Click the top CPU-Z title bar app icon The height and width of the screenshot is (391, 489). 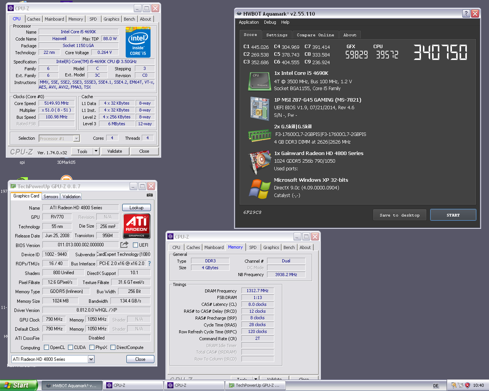point(11,8)
